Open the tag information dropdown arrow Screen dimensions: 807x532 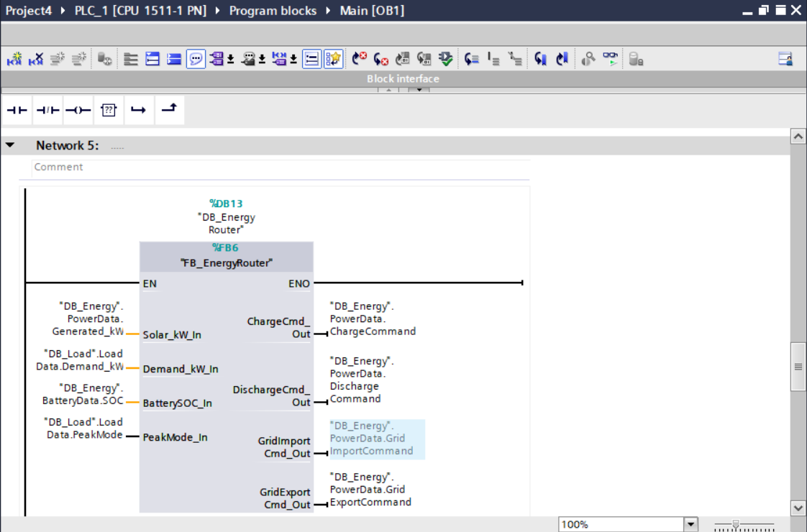pyautogui.click(x=262, y=60)
